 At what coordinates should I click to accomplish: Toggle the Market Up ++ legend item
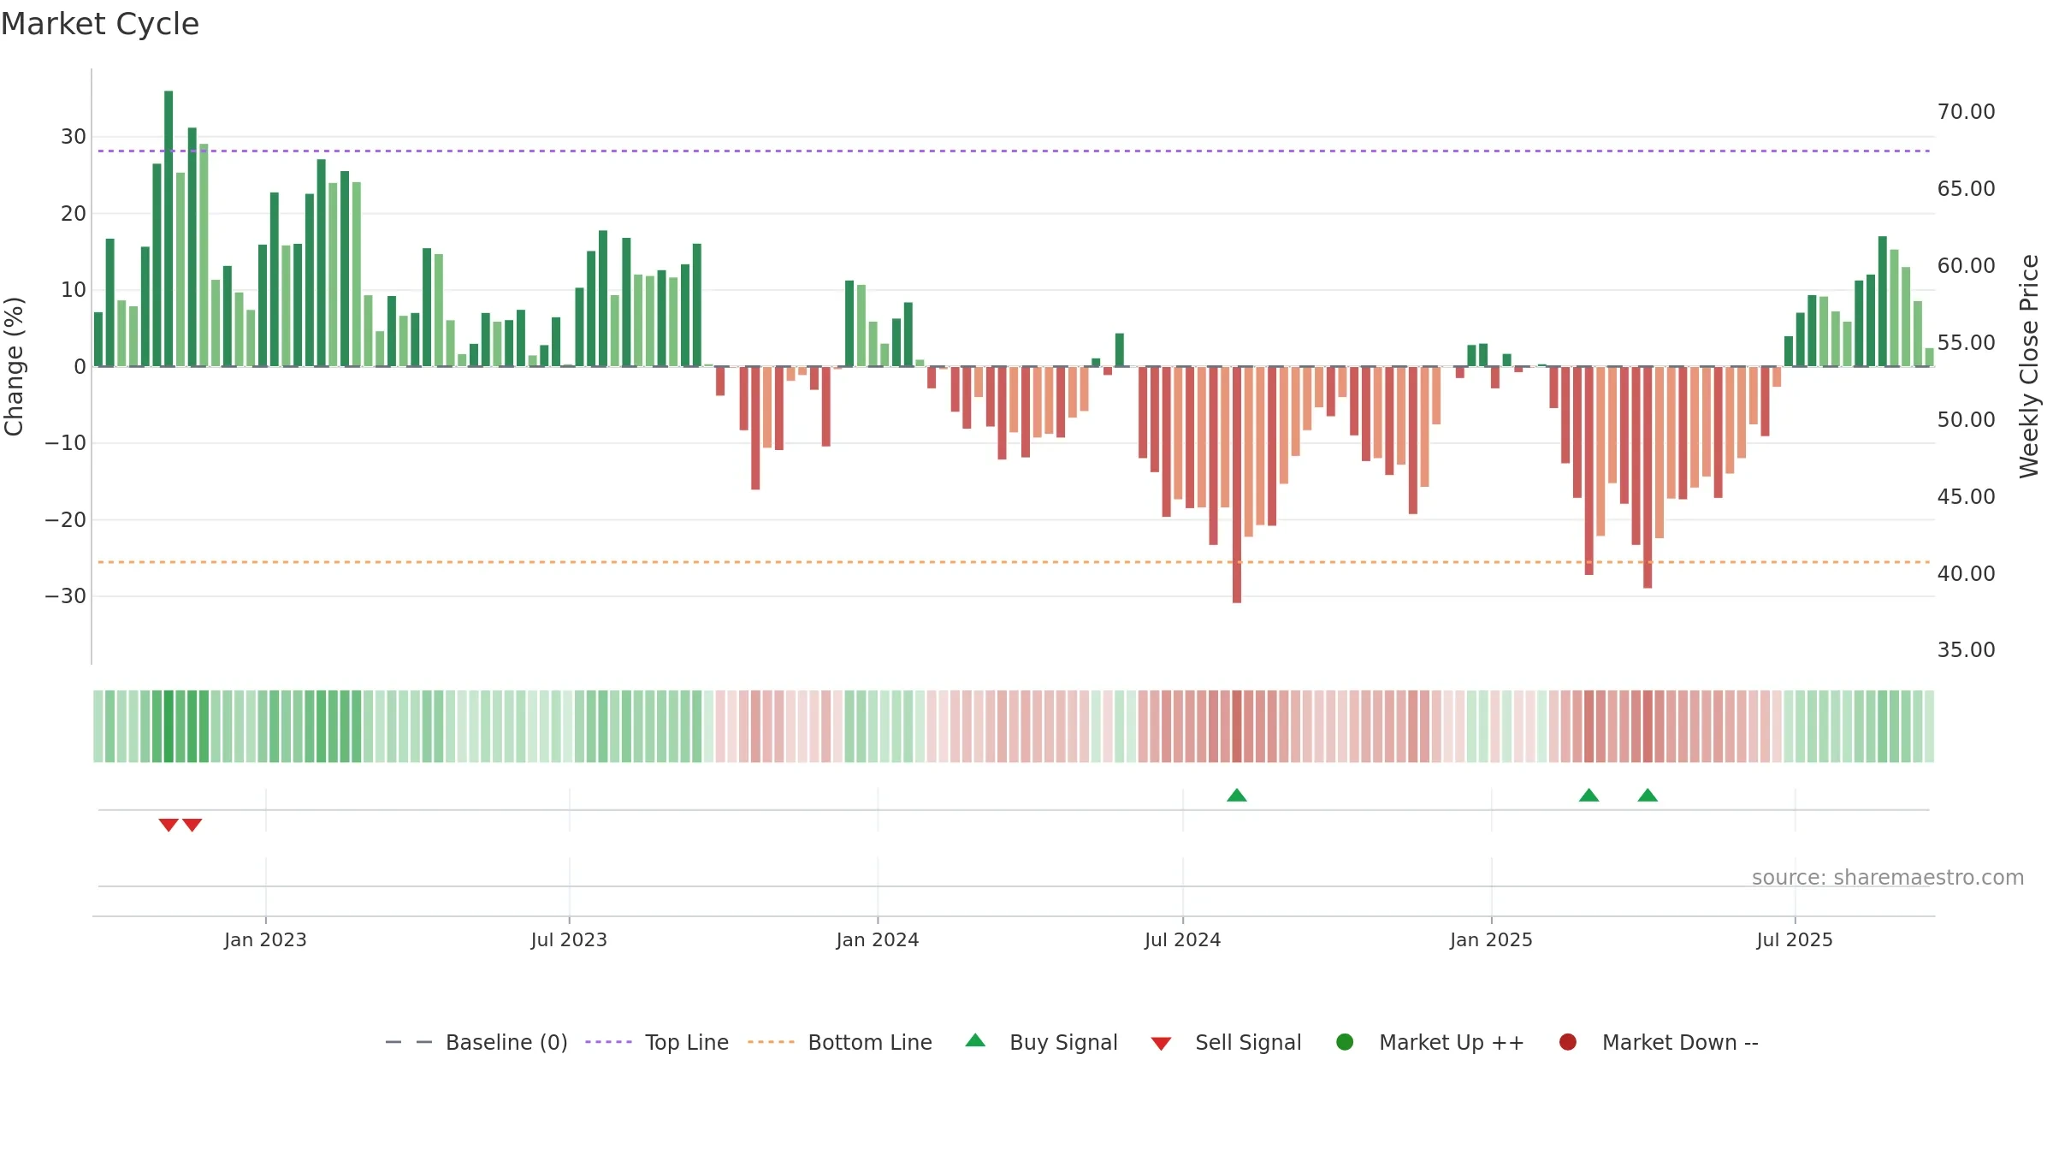(1430, 1042)
